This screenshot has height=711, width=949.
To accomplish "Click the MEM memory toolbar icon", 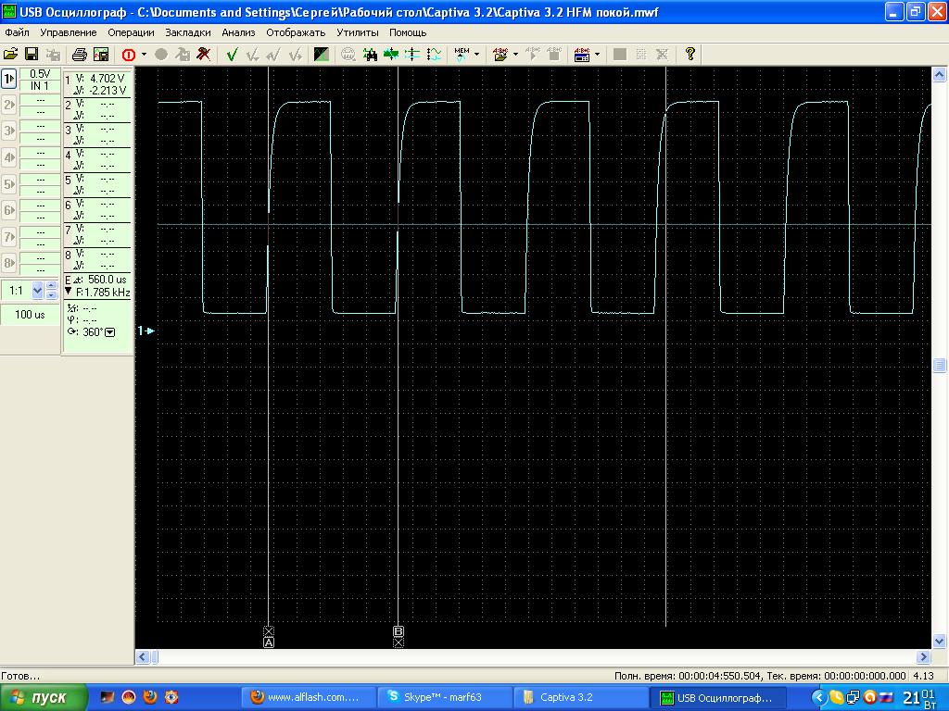I will (462, 55).
